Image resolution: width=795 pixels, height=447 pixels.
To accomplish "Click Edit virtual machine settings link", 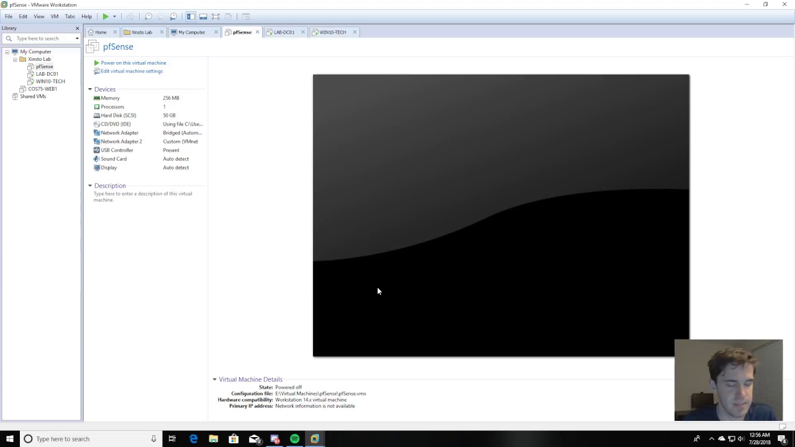I will 131,71.
